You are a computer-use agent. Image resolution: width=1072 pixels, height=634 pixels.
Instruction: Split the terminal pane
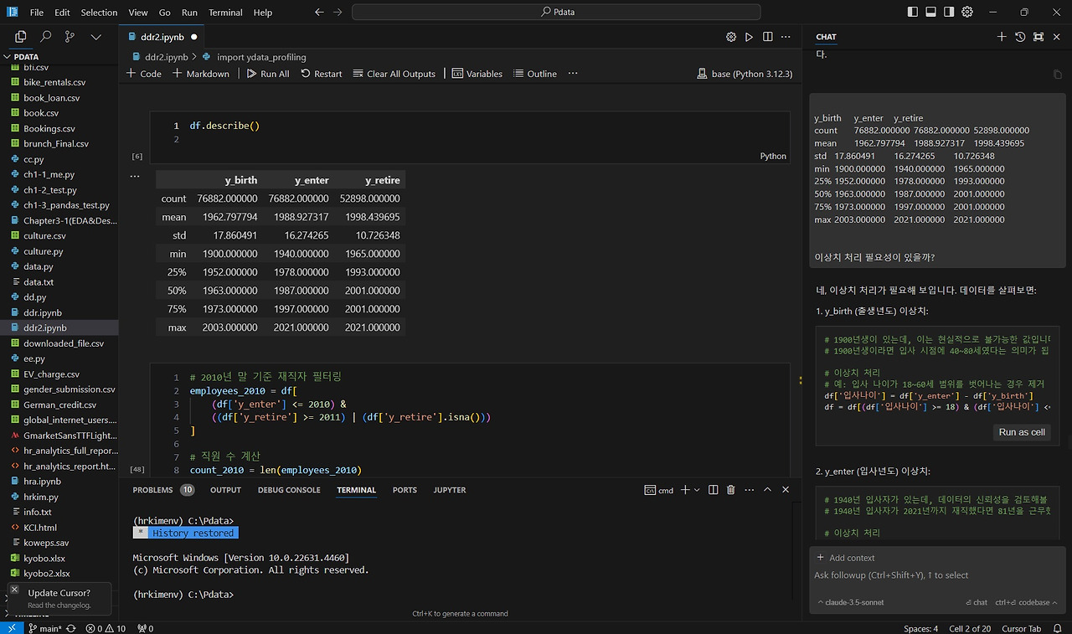click(713, 490)
